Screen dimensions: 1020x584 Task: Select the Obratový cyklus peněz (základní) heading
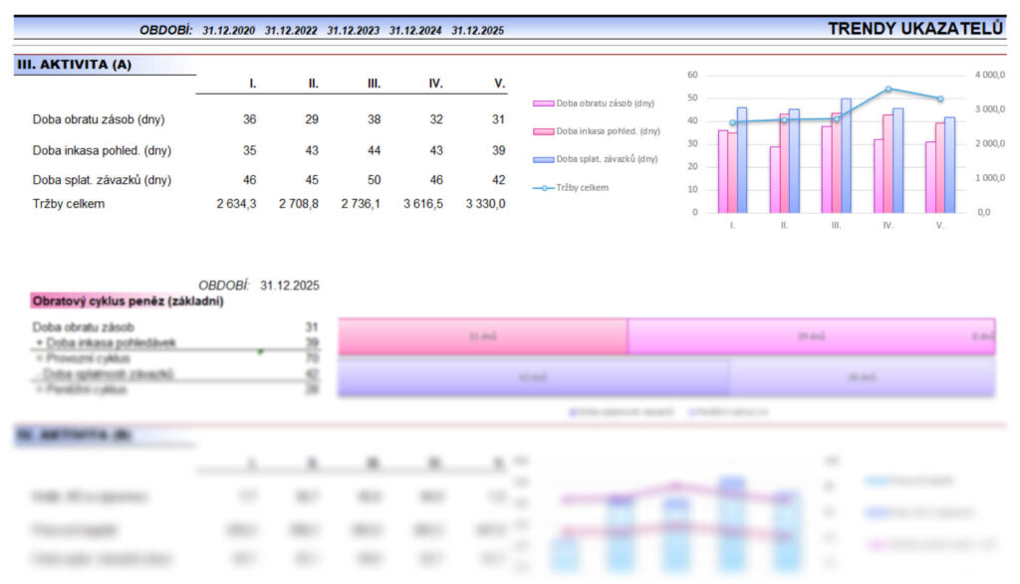[127, 300]
